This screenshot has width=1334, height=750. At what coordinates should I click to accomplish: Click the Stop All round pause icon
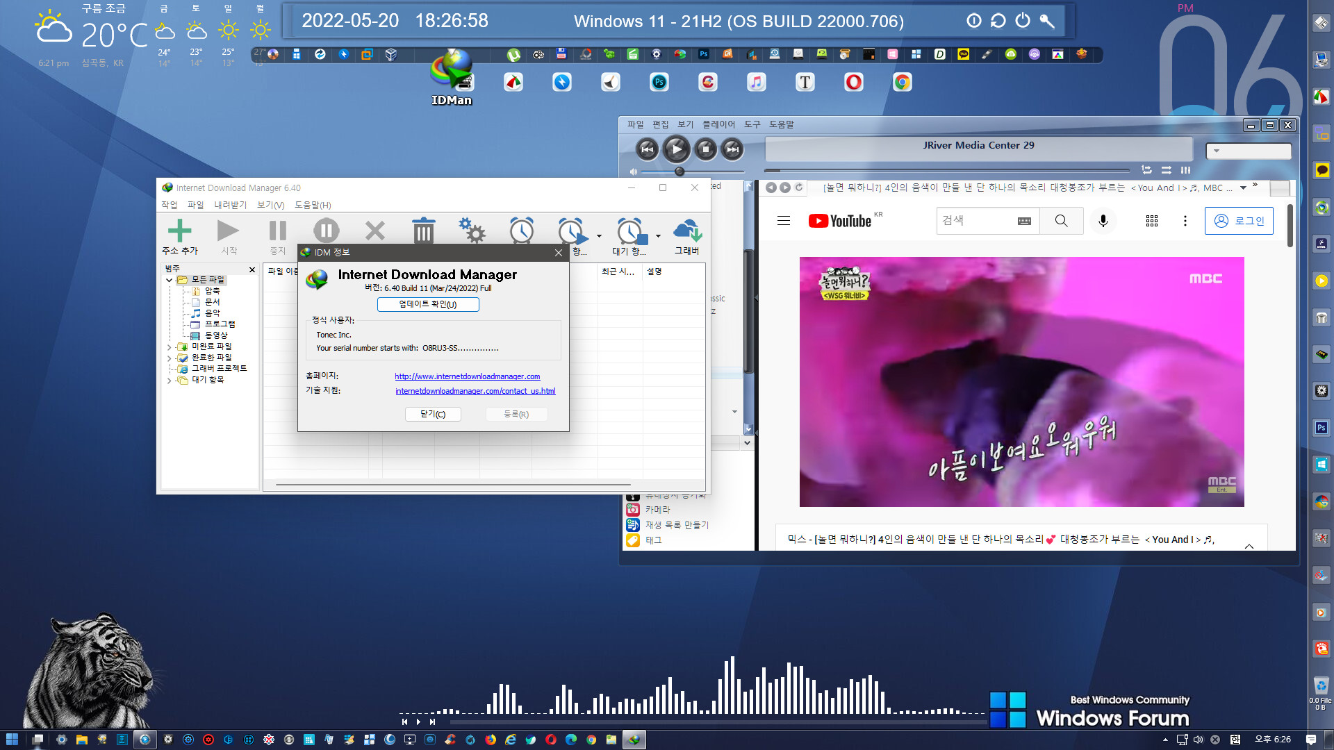tap(326, 231)
